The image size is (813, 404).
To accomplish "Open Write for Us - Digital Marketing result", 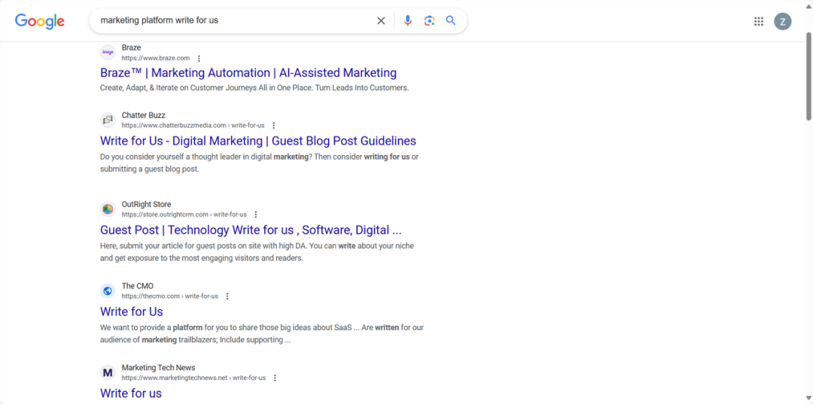I will [x=257, y=141].
